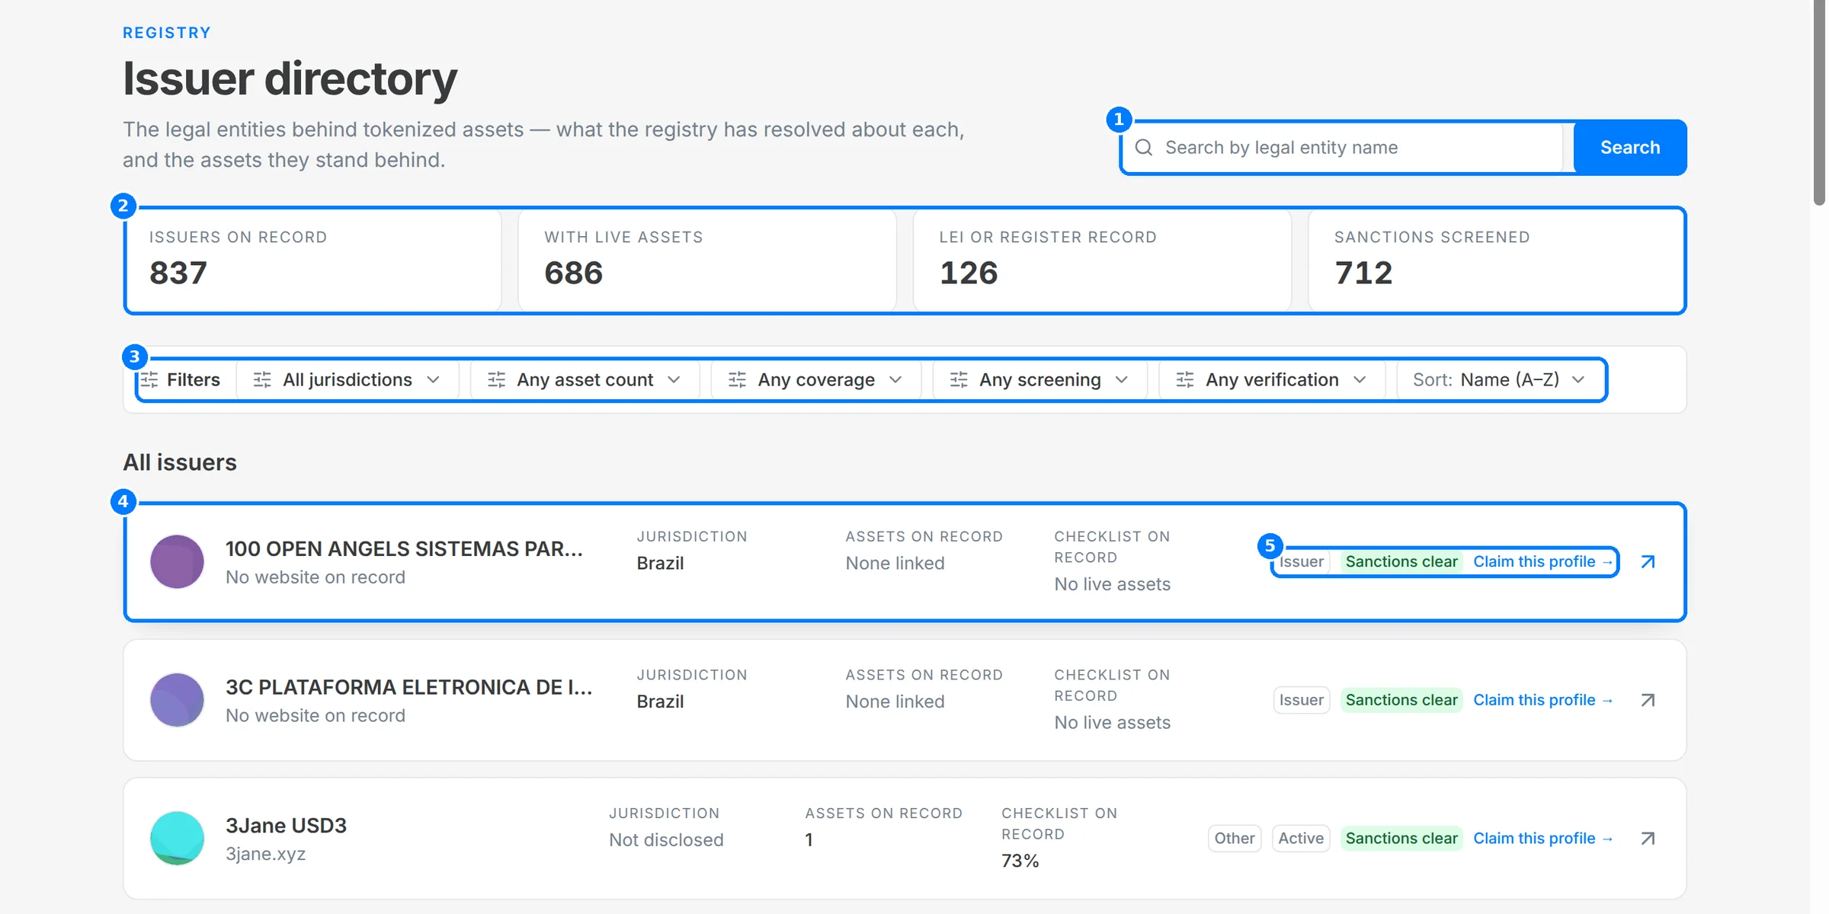Open the All jurisdictions dropdown
Image resolution: width=1829 pixels, height=914 pixels.
348,379
